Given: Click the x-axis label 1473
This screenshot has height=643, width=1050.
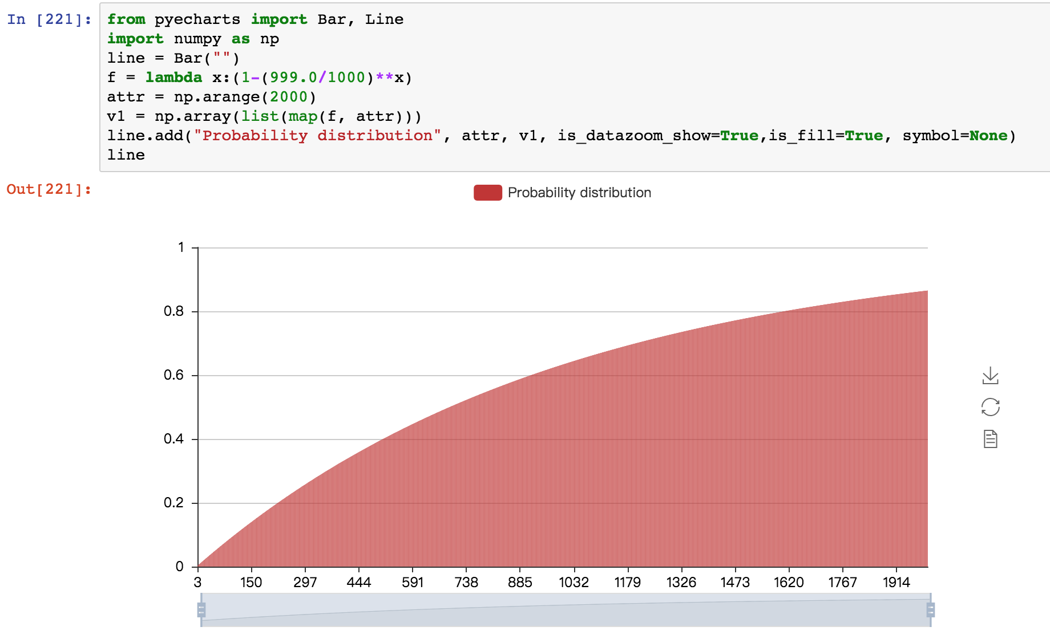Looking at the screenshot, I should click(735, 582).
